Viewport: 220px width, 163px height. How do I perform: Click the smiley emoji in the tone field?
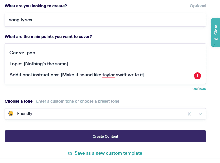(11, 114)
